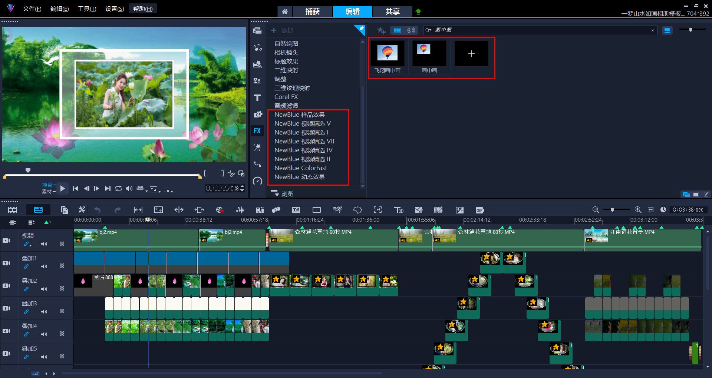Open the FX Filter library icon
Image resolution: width=712 pixels, height=378 pixels.
pos(257,131)
